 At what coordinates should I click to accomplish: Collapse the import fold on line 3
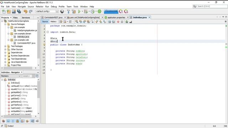[x=48, y=32]
